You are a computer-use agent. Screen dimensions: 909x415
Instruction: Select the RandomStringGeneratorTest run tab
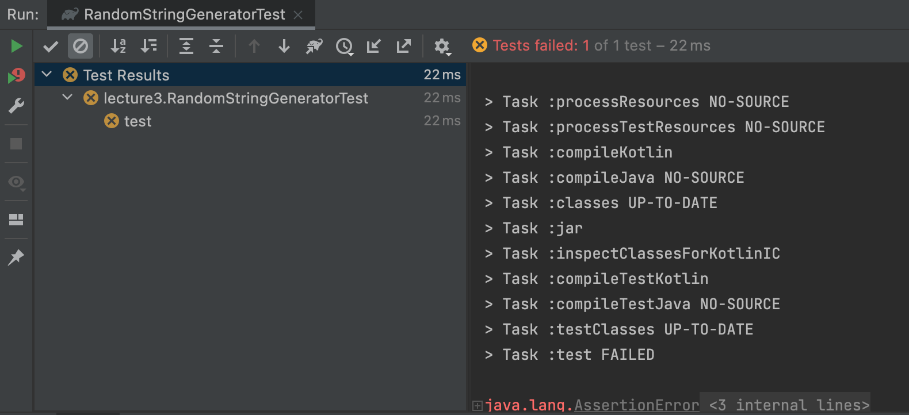pyautogui.click(x=184, y=14)
